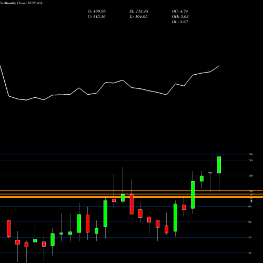Click the 116 price axis label

coord(250,154)
